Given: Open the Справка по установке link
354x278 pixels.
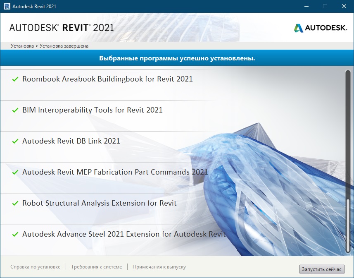Looking at the screenshot, I should tap(35, 267).
